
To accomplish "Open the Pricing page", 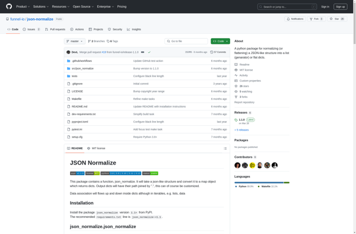I will pyautogui.click(x=122, y=7).
